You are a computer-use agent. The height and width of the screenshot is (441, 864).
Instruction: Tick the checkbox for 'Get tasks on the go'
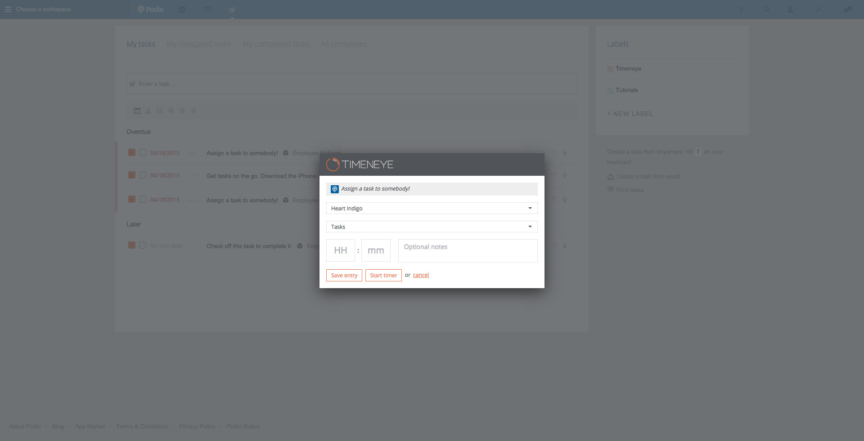[x=143, y=175]
